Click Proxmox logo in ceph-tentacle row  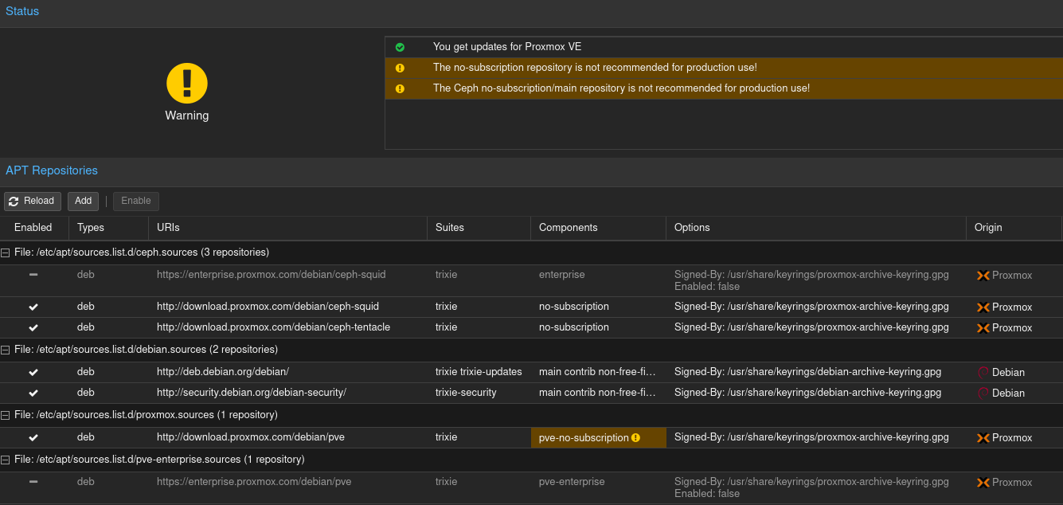tap(983, 328)
